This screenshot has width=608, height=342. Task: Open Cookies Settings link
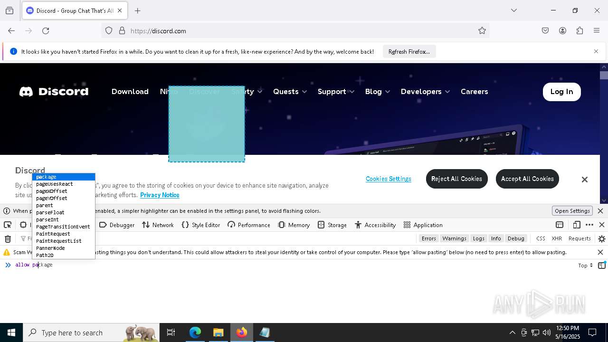tap(388, 179)
